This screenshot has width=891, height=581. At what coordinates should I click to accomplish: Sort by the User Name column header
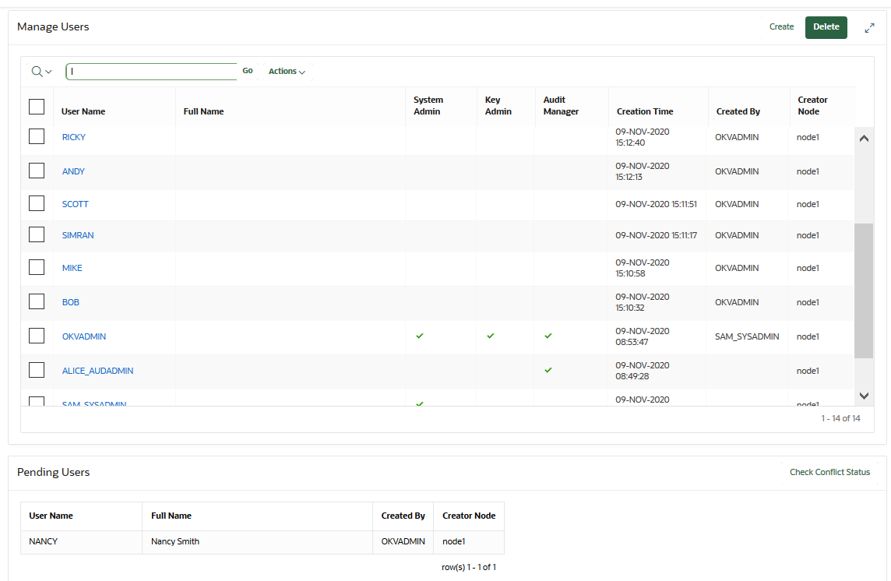(83, 111)
